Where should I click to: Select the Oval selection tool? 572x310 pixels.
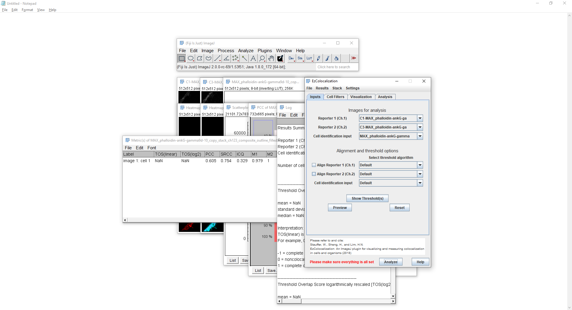(x=191, y=58)
